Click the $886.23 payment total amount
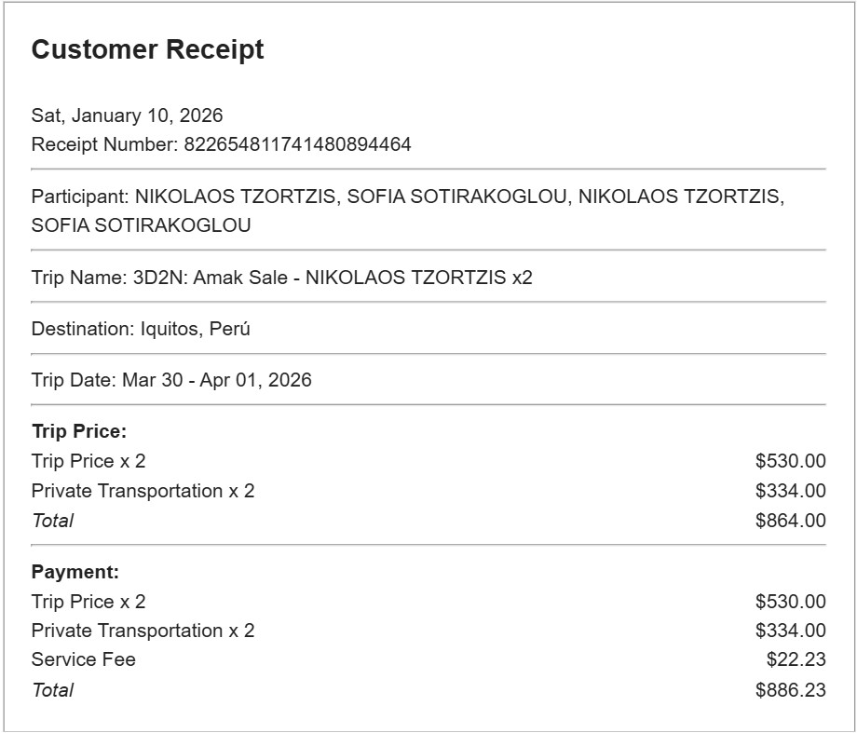This screenshot has width=857, height=733. tap(790, 690)
